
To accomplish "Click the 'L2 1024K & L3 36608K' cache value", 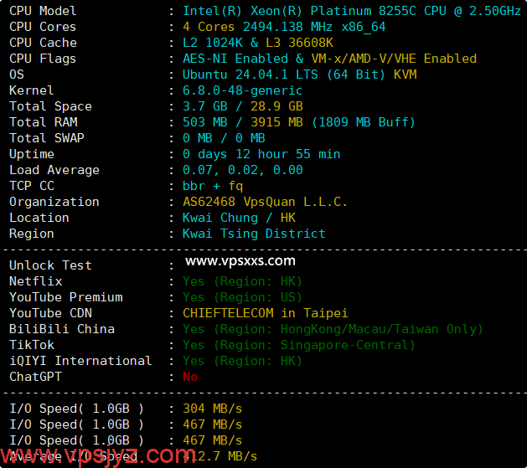I will click(x=258, y=43).
